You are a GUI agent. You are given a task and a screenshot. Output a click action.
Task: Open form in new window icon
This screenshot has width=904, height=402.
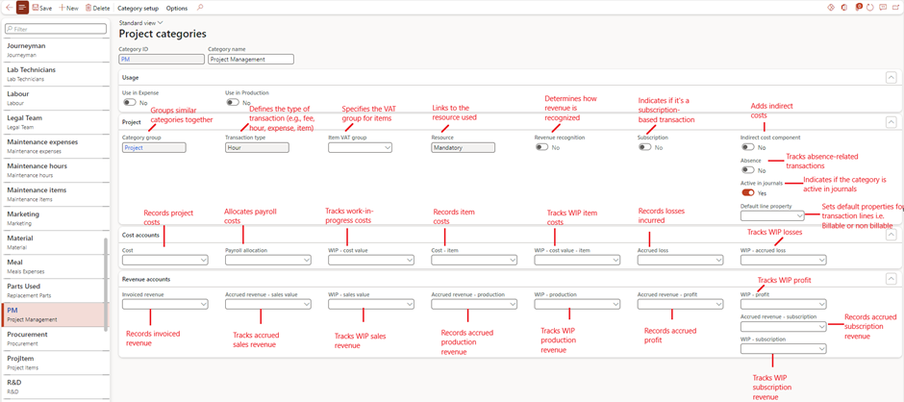click(895, 8)
